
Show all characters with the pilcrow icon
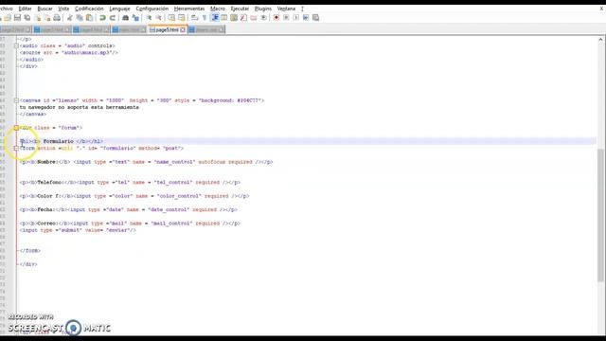(x=205, y=18)
